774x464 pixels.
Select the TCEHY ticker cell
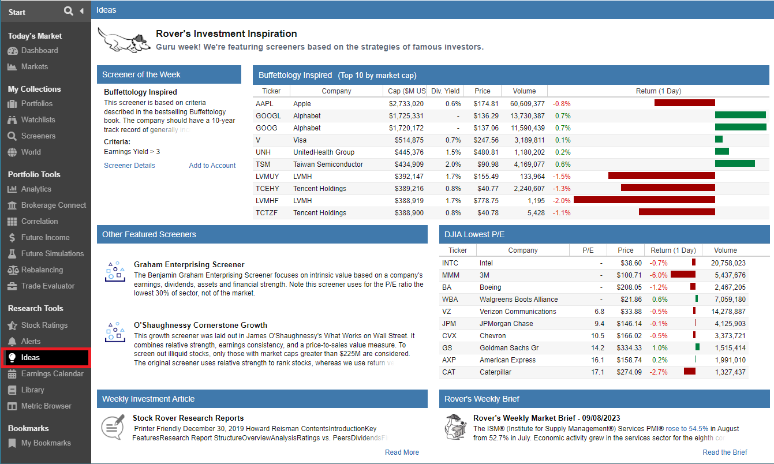coord(271,189)
